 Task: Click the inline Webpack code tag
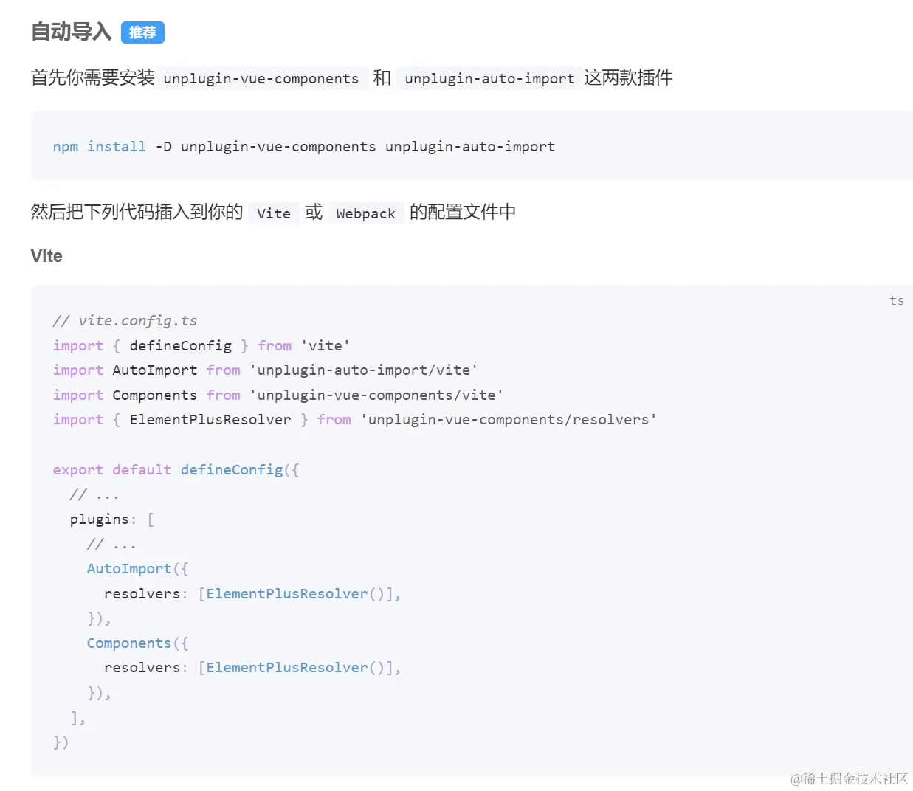(x=365, y=213)
